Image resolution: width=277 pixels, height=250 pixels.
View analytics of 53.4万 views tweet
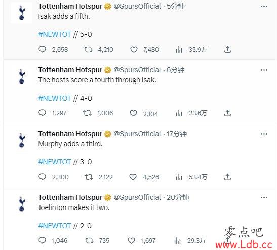179,177
